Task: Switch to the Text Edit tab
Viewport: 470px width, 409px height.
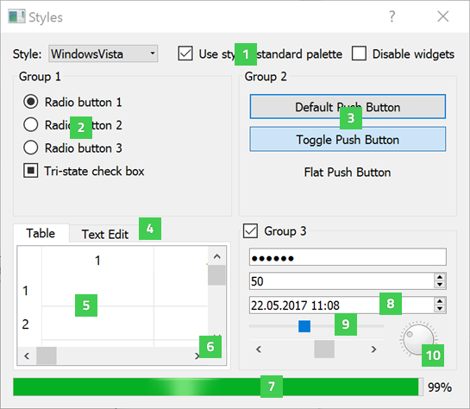Action: [x=105, y=234]
